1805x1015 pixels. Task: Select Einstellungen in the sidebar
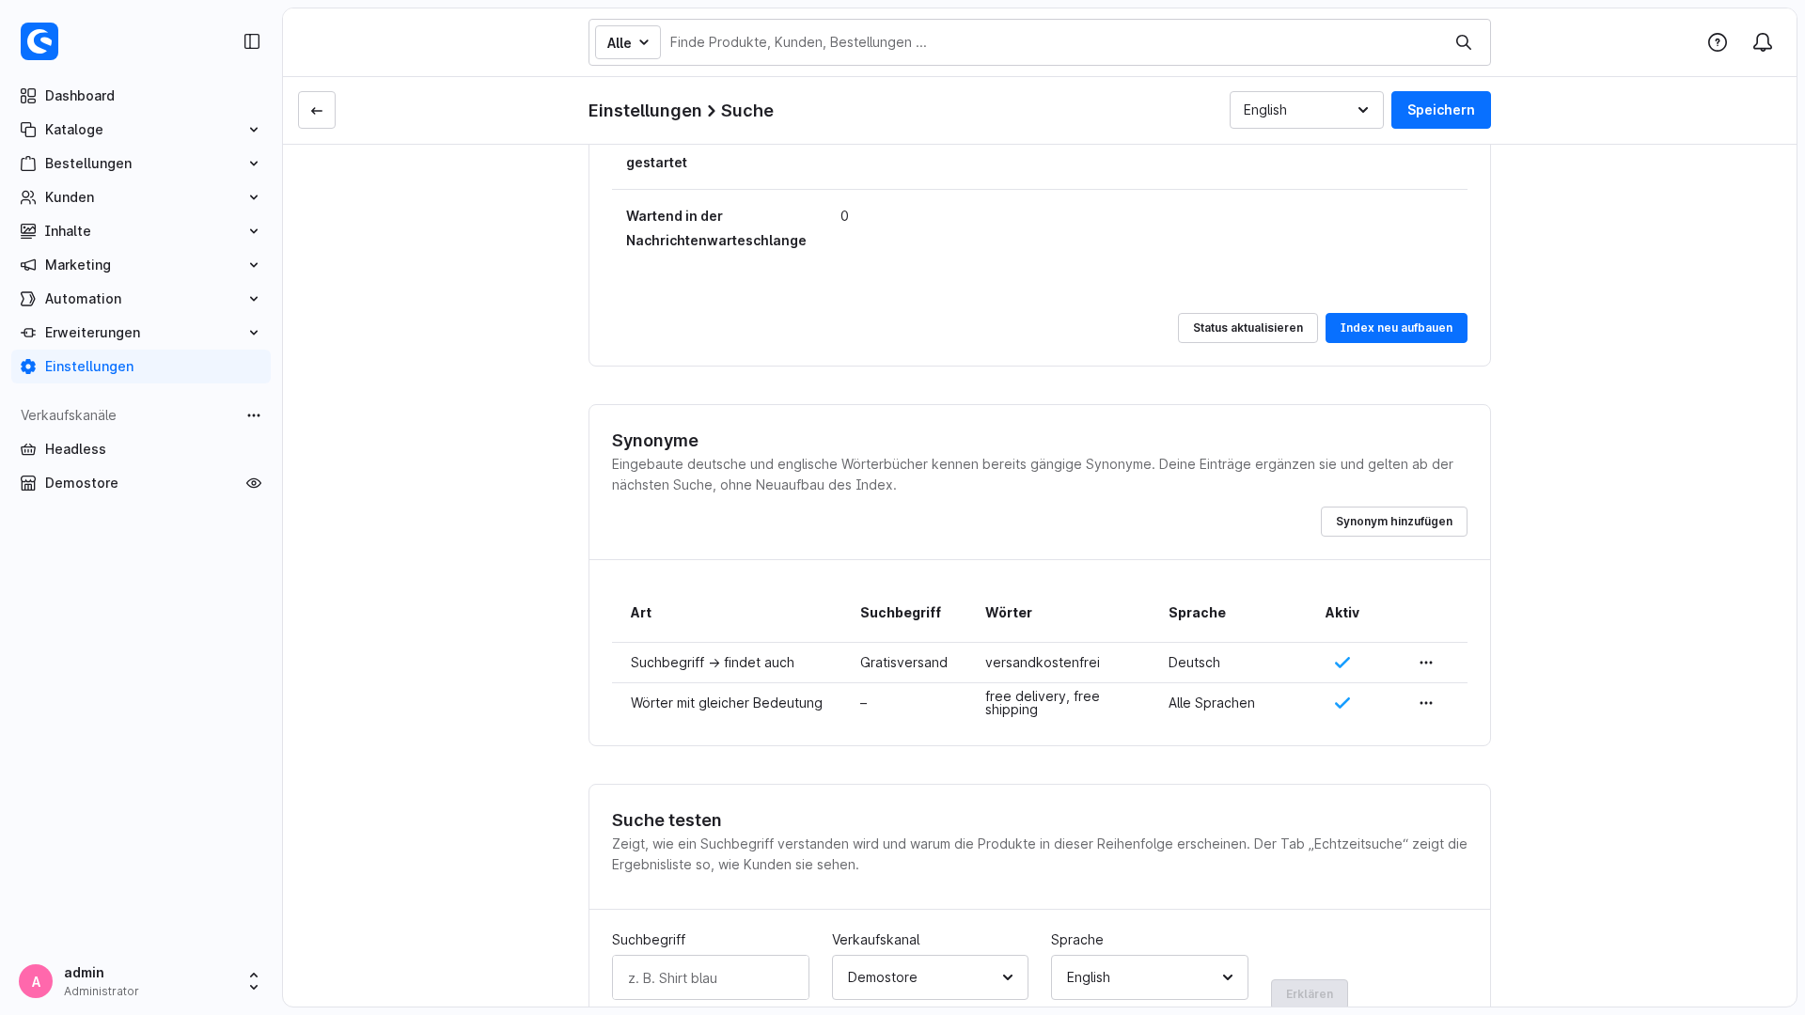(141, 367)
